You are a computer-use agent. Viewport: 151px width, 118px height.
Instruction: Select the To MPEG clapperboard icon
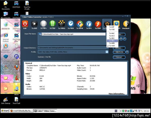(x=62, y=23)
